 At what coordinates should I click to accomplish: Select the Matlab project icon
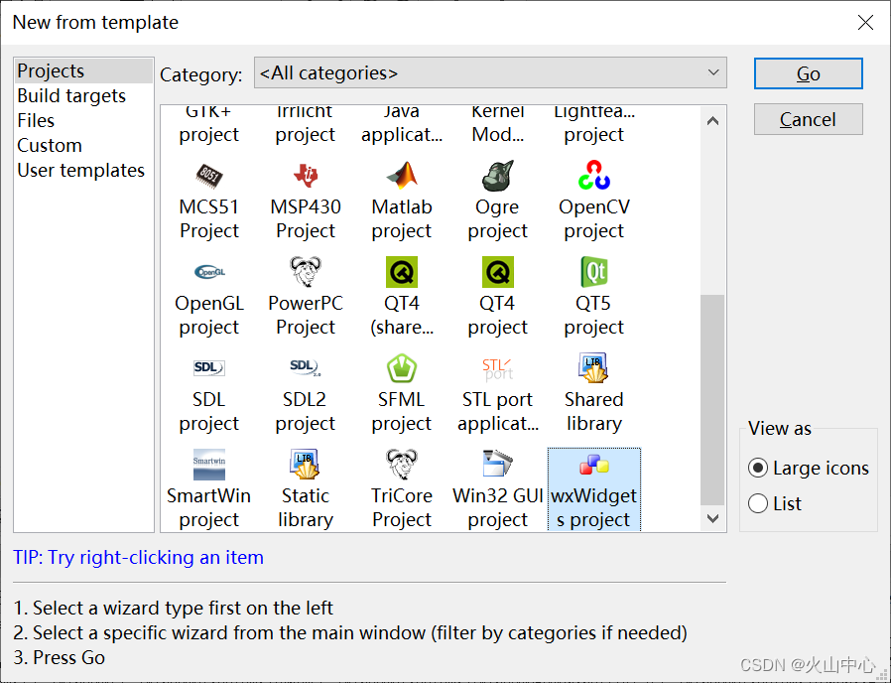pyautogui.click(x=402, y=176)
